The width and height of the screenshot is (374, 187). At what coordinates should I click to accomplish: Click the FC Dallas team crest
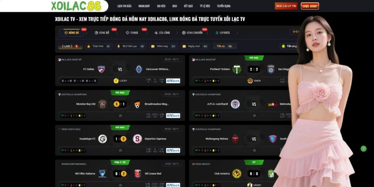(x=102, y=69)
